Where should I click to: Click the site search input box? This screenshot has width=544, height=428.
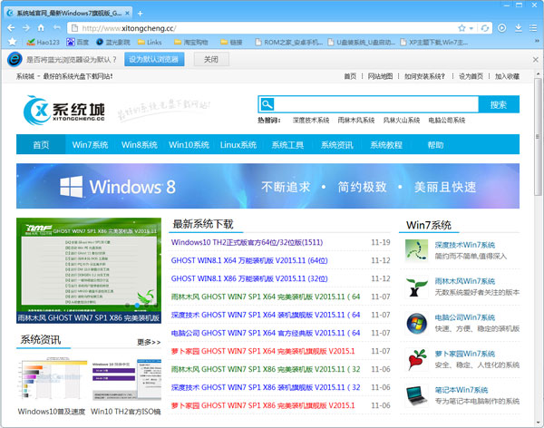[376, 104]
